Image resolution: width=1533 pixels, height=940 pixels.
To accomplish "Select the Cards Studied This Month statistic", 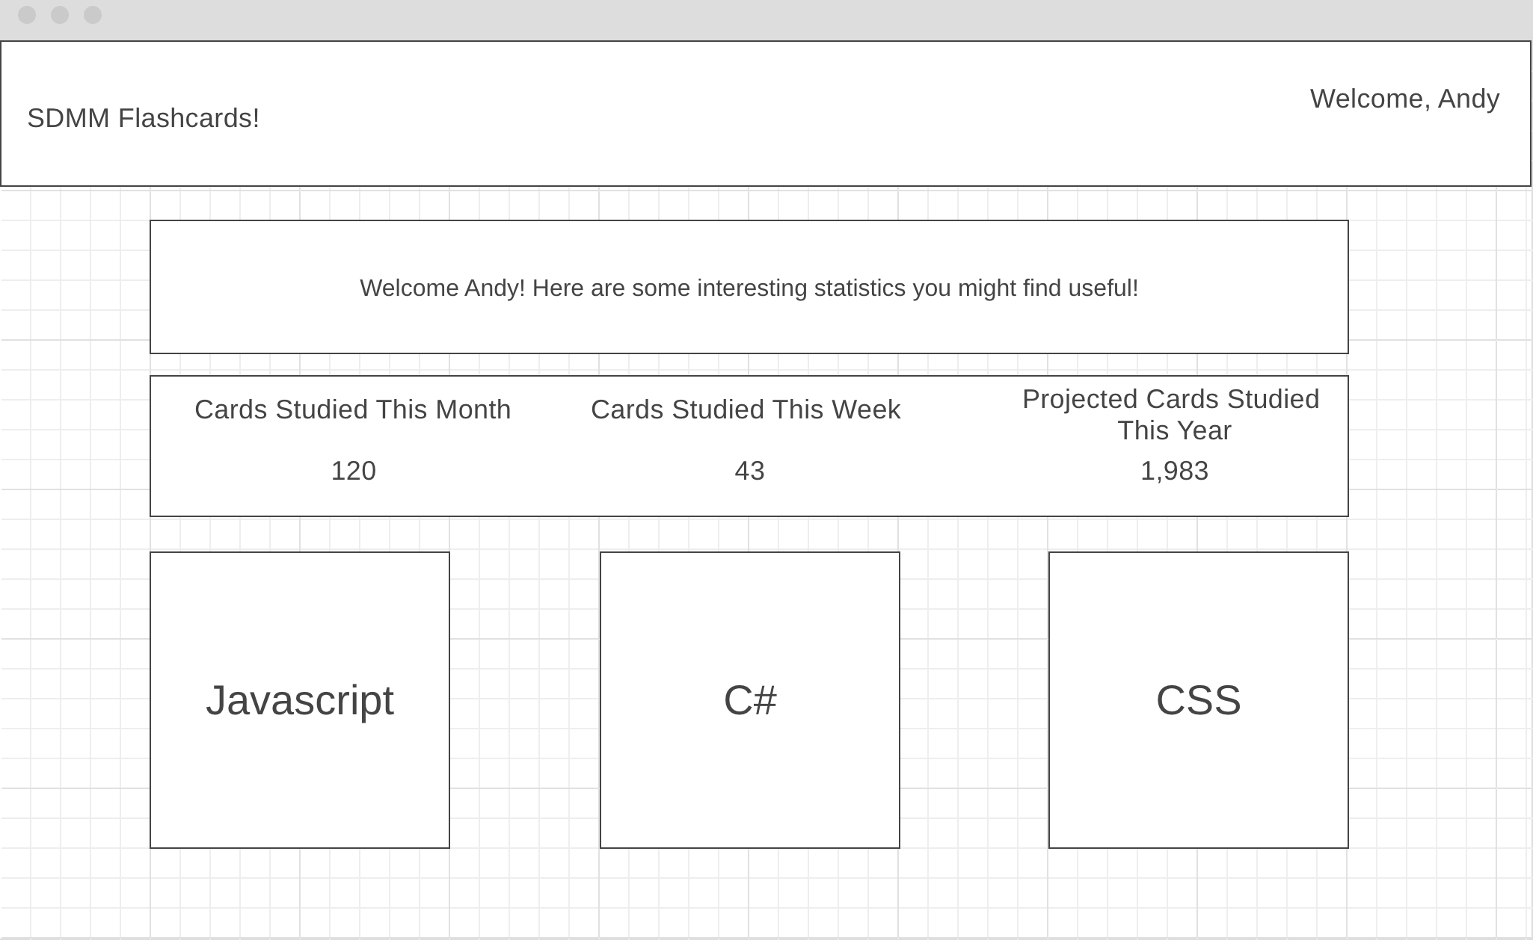I will point(353,409).
